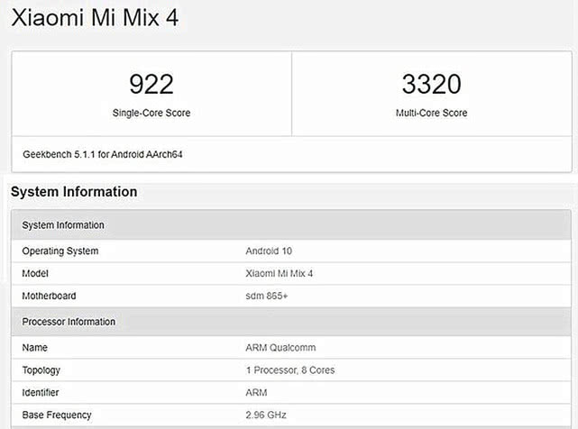Viewport: 578px width, 429px height.
Task: Select the Xiaomi Mi Mix 4 model value
Action: [279, 273]
